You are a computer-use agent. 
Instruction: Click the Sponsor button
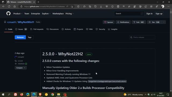109,22
